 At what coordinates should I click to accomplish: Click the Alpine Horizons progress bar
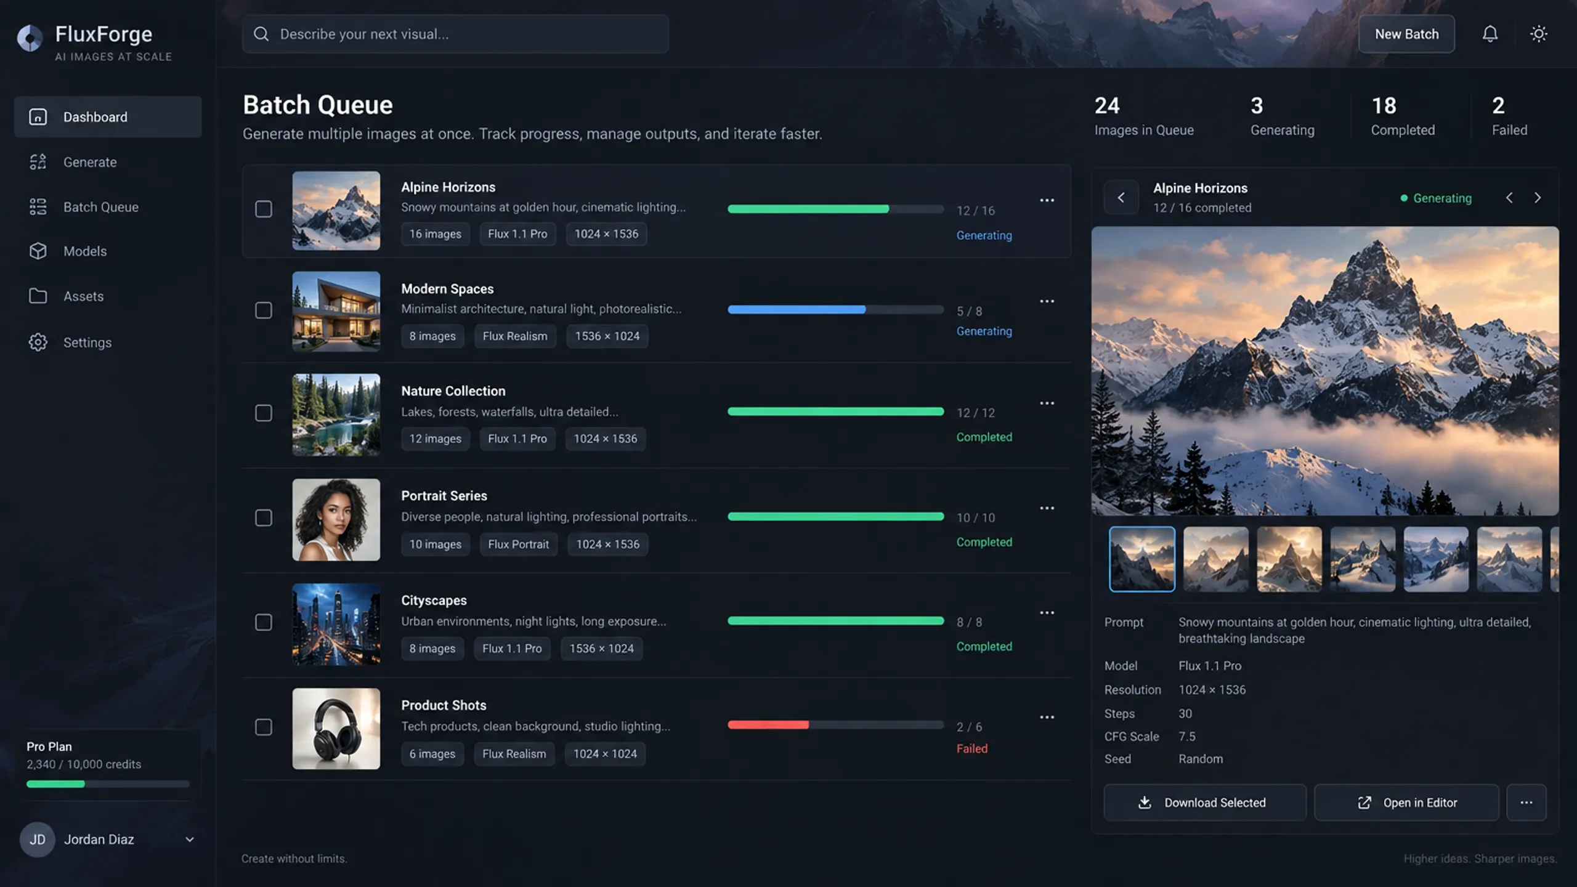click(835, 209)
